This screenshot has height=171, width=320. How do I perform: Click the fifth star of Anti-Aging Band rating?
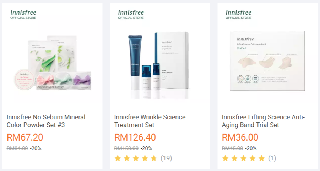click(261, 158)
